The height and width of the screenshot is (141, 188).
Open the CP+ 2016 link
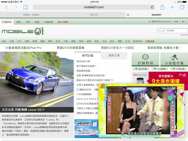[x=63, y=22]
